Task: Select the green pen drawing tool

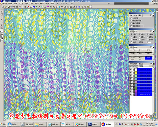Action: tap(37, 7)
